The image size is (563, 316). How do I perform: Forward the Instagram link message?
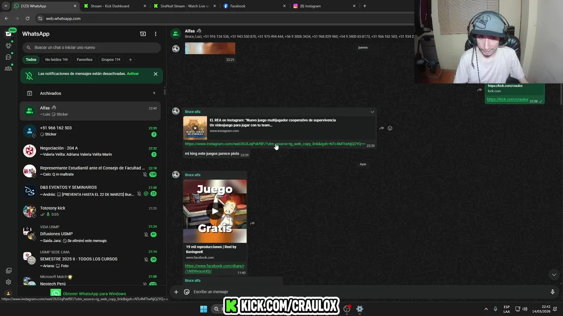tap(382, 128)
